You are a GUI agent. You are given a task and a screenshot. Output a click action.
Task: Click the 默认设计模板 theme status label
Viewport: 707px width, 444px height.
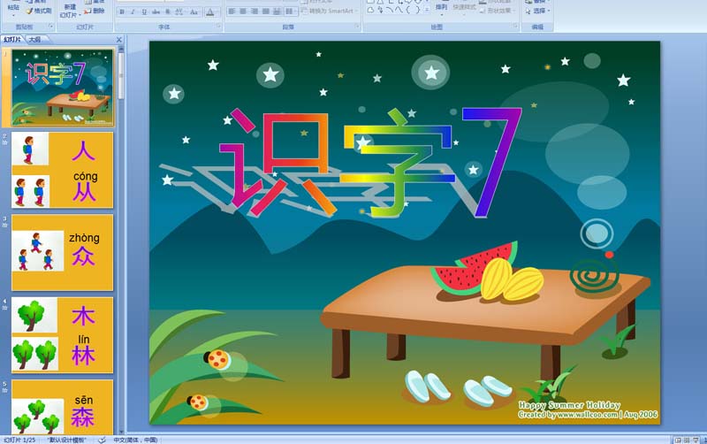(67, 440)
